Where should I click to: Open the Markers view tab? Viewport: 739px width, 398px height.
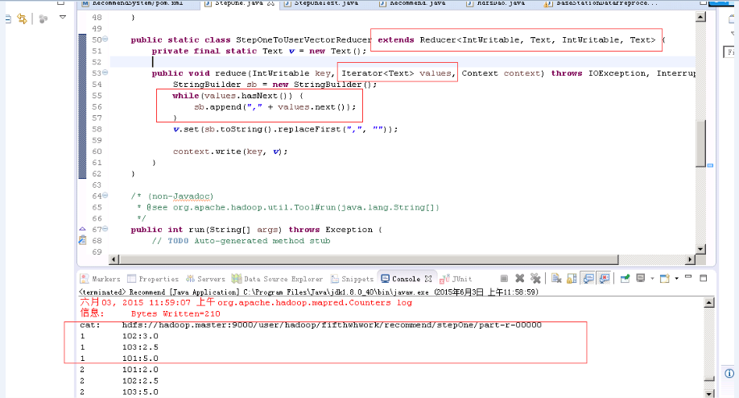click(x=100, y=279)
